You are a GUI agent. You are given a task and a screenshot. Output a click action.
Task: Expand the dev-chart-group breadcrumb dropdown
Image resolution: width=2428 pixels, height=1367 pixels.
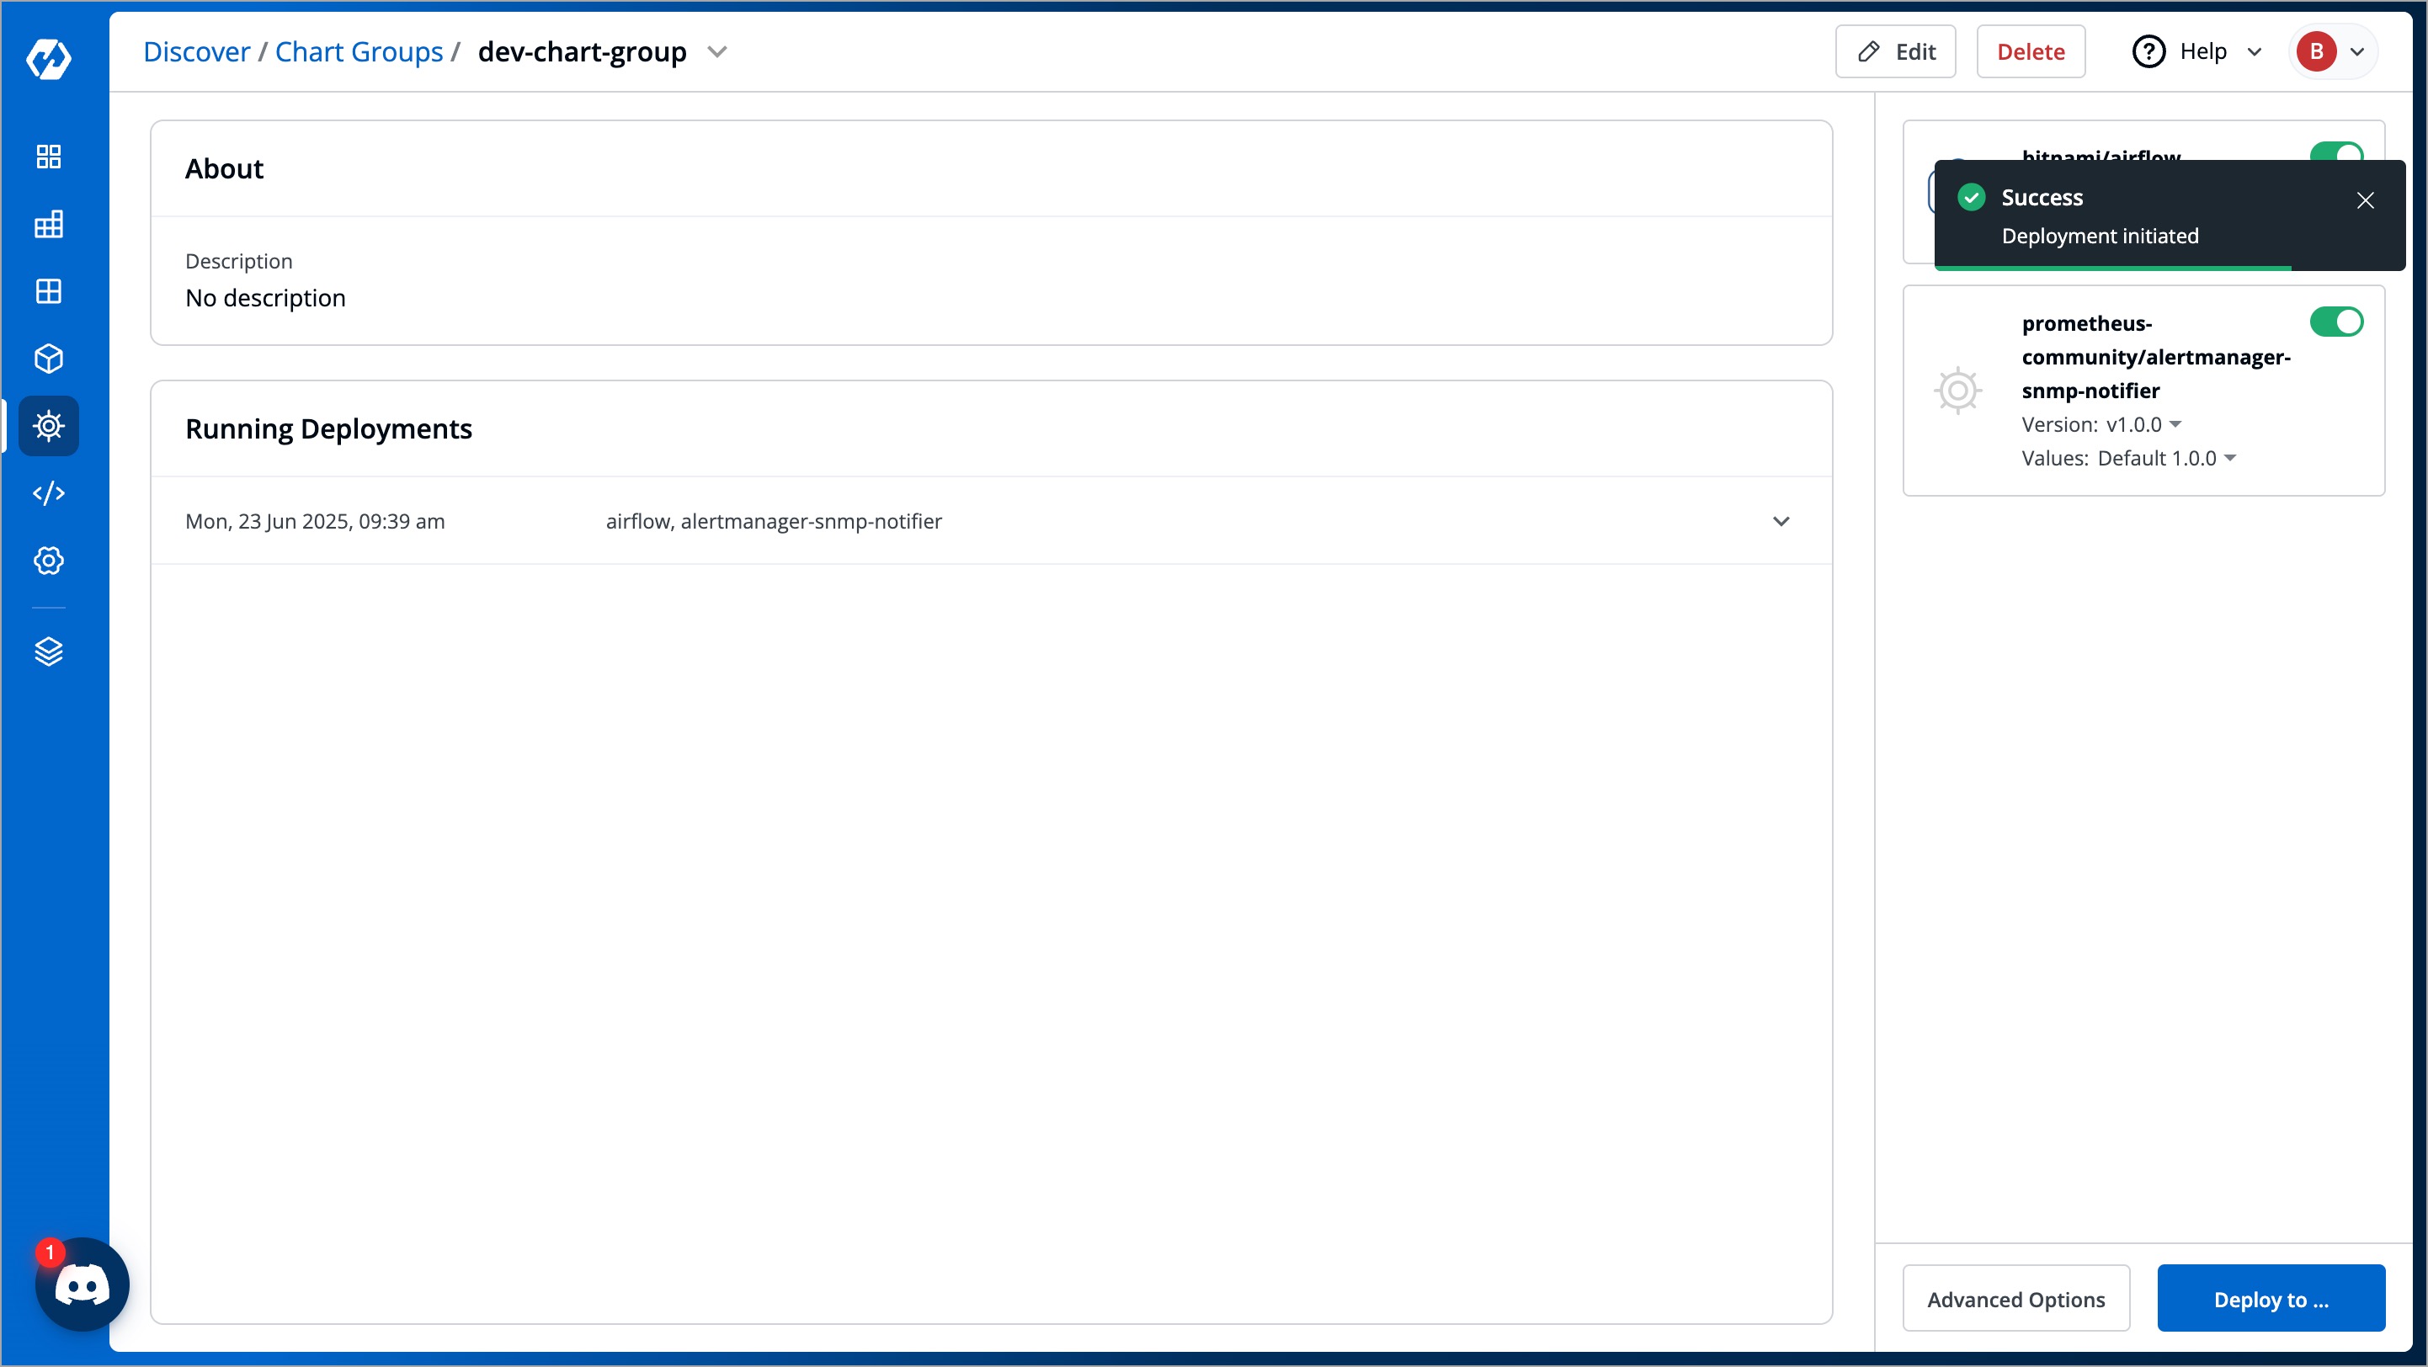(x=717, y=52)
